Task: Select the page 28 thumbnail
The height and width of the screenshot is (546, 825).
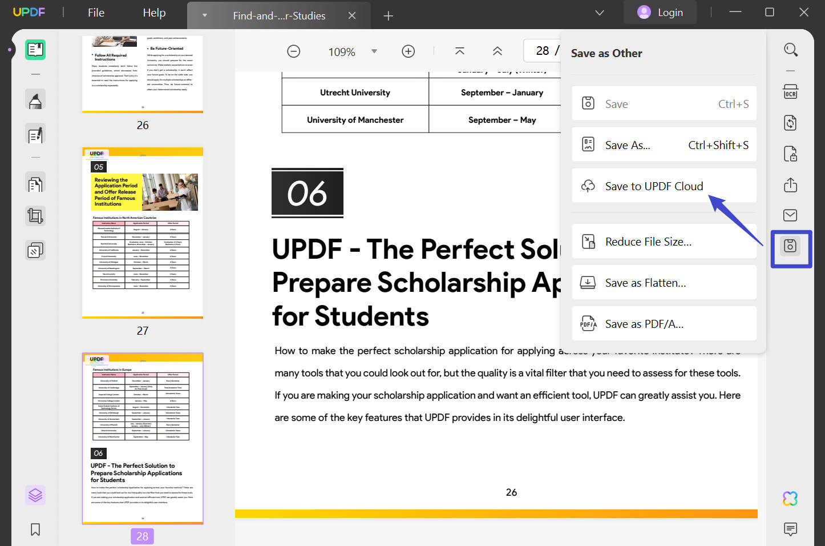Action: 141,439
